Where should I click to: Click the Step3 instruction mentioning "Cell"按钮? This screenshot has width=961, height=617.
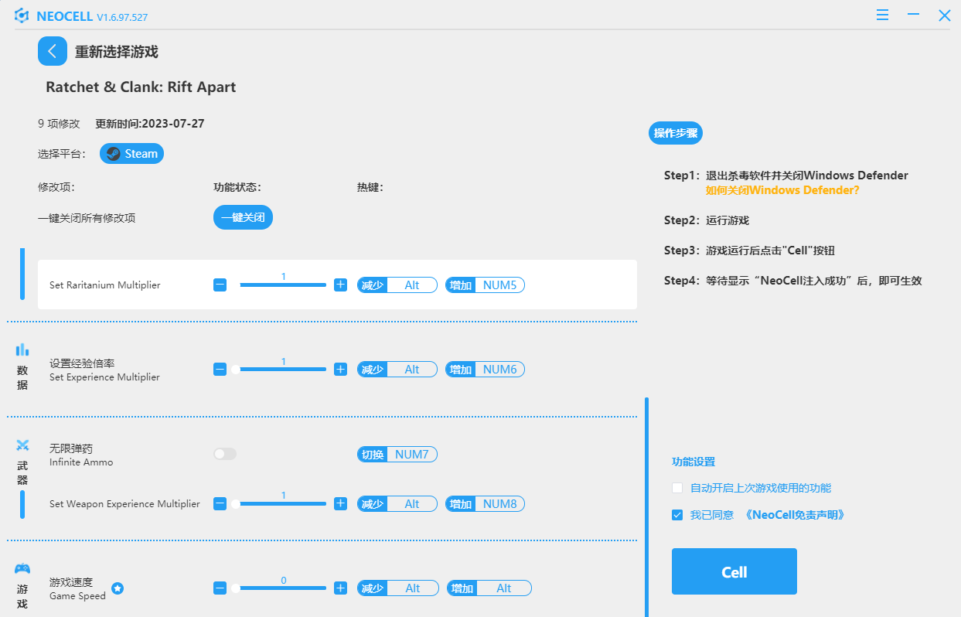[749, 251]
